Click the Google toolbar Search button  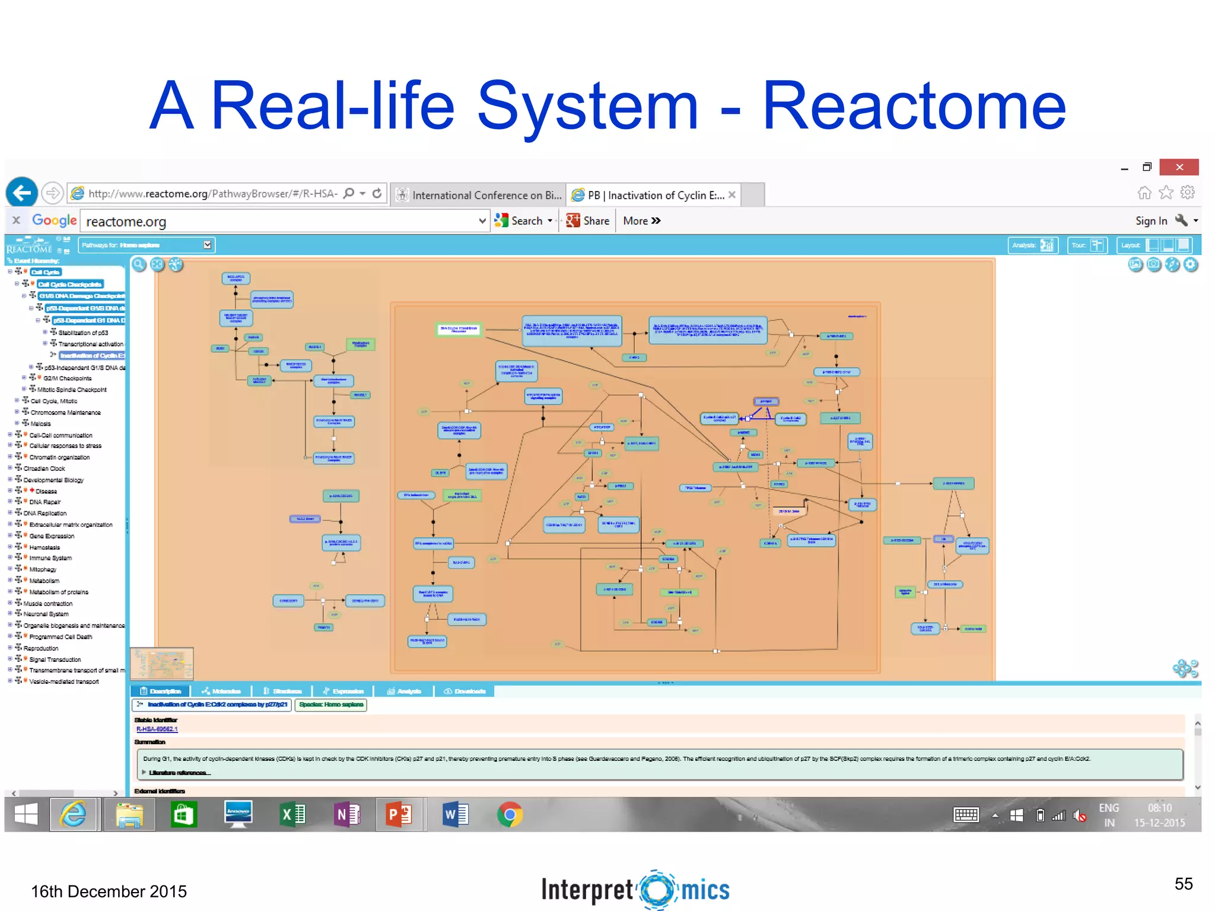[x=520, y=221]
